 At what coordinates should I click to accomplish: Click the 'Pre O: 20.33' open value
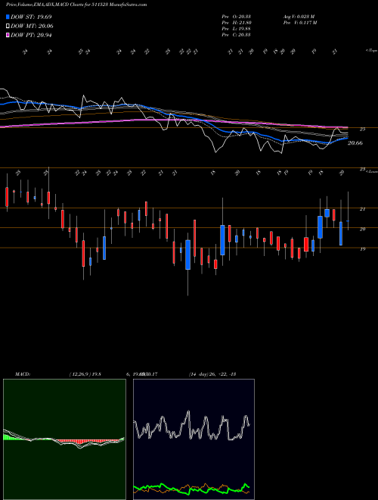pyautogui.click(x=236, y=16)
